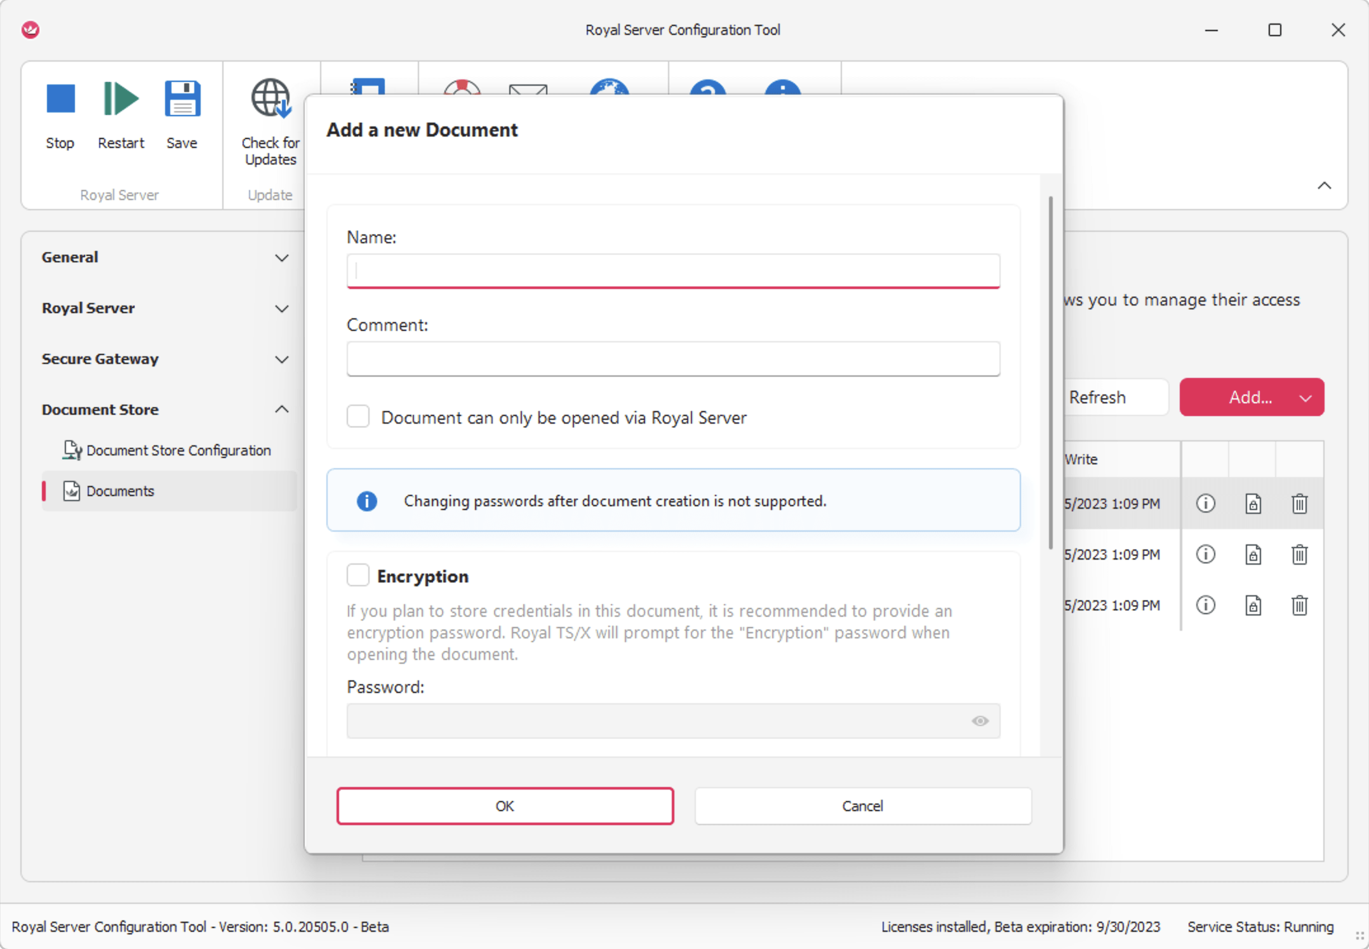Click info icon in first document row

click(x=1205, y=504)
